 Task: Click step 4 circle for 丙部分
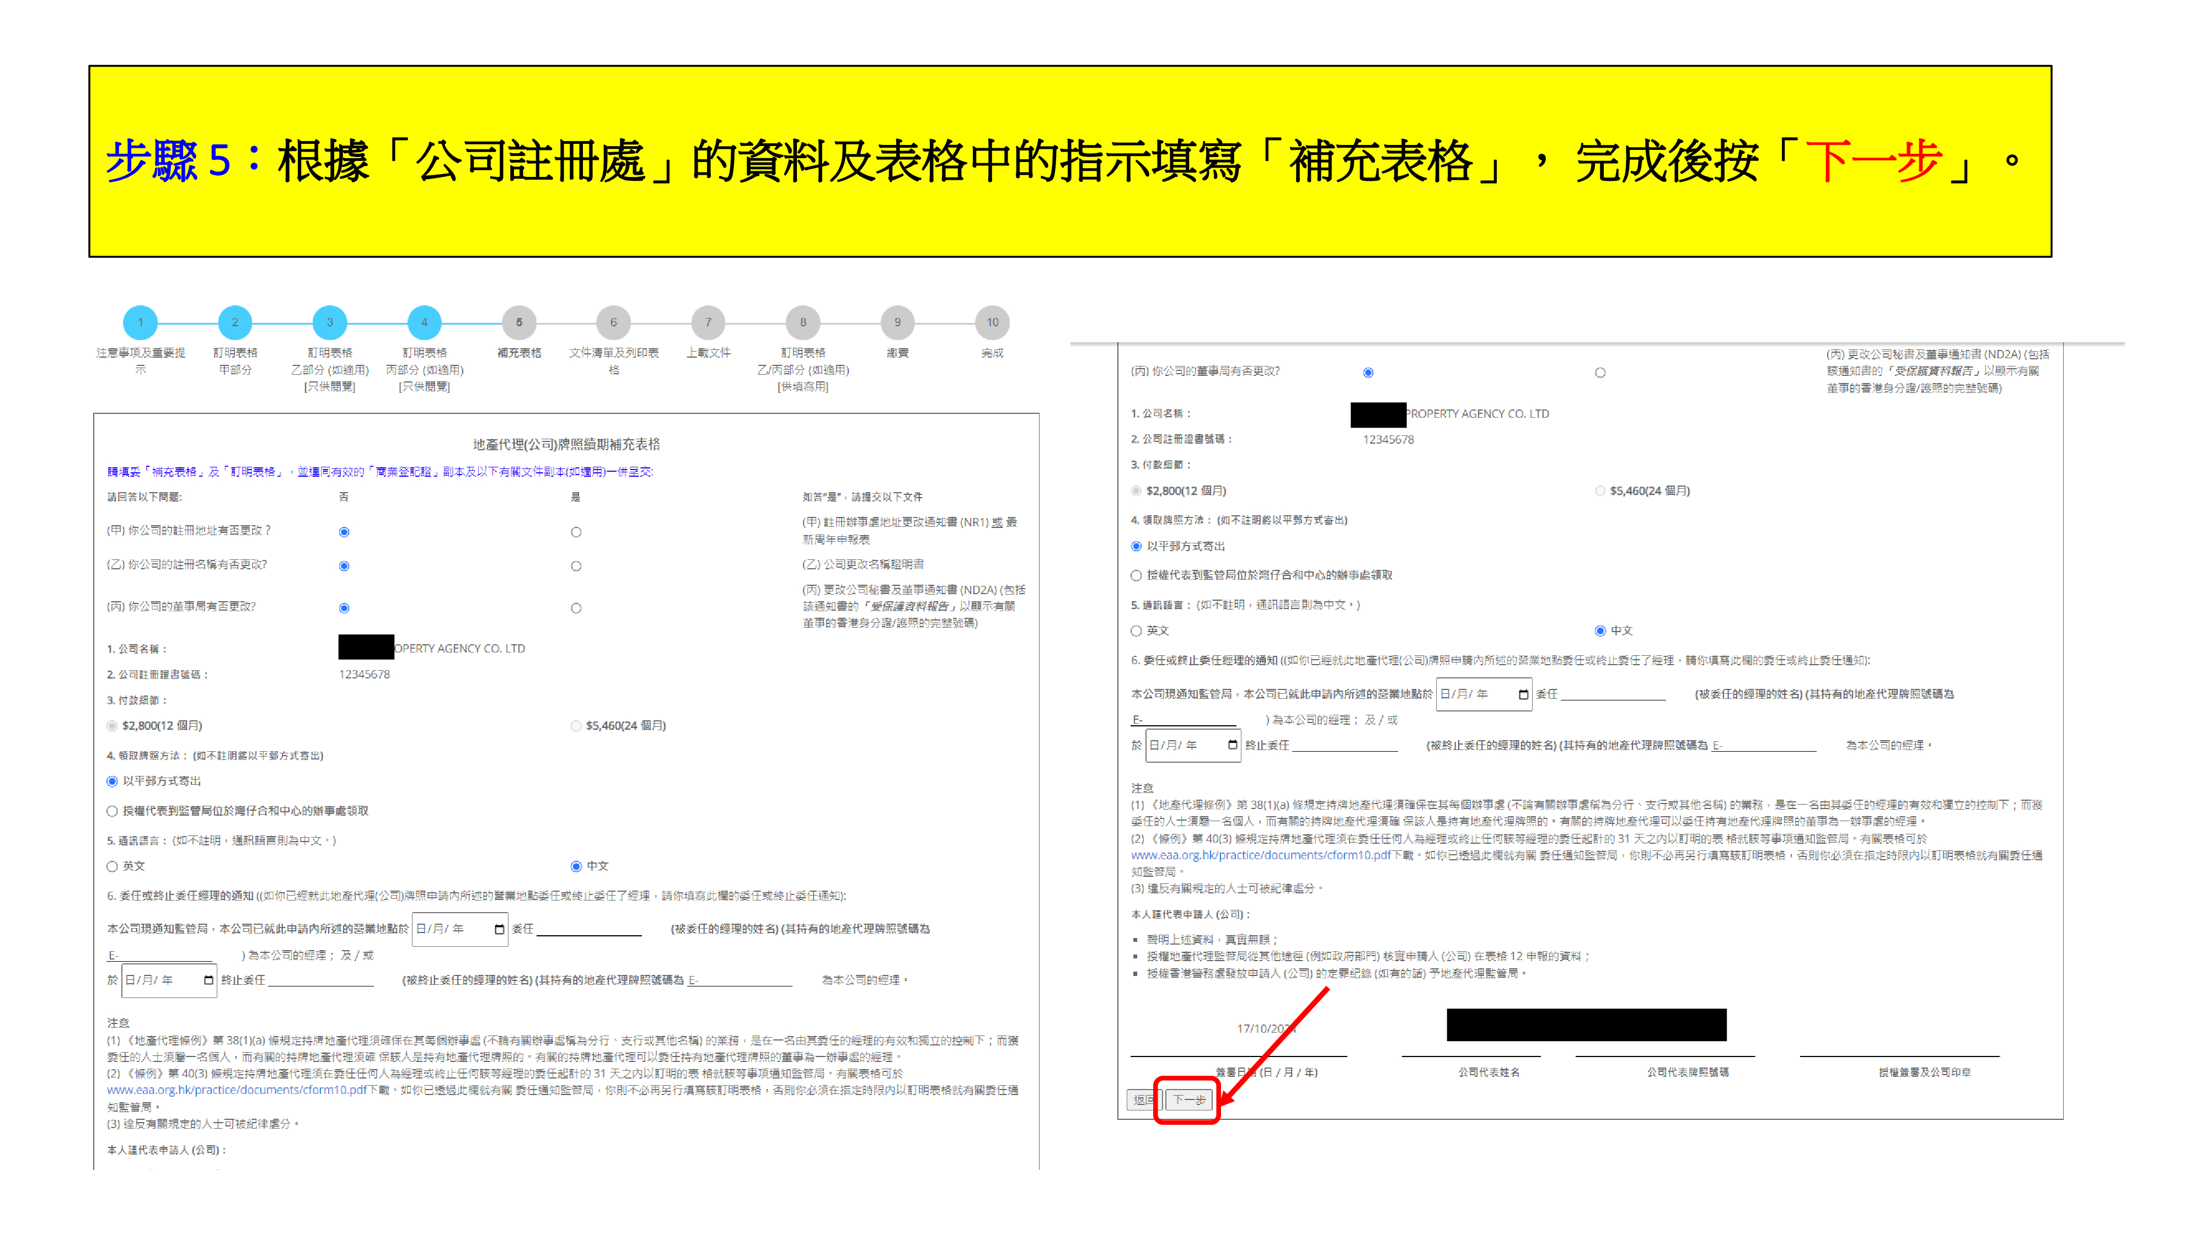pos(424,322)
